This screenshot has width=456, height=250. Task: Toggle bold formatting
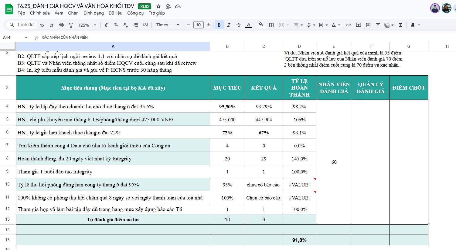(219, 25)
